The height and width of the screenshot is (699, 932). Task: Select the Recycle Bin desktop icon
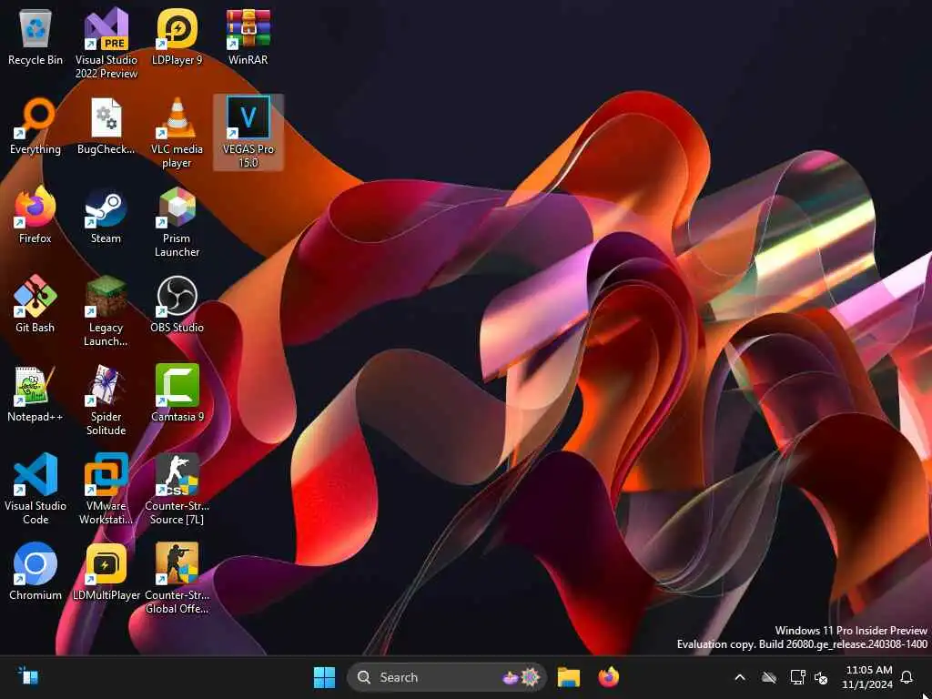pyautogui.click(x=35, y=38)
